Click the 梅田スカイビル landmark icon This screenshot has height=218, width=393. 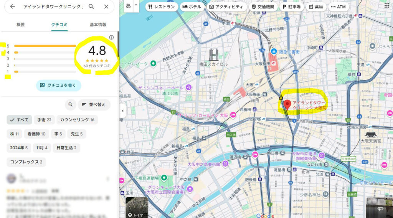point(213,54)
